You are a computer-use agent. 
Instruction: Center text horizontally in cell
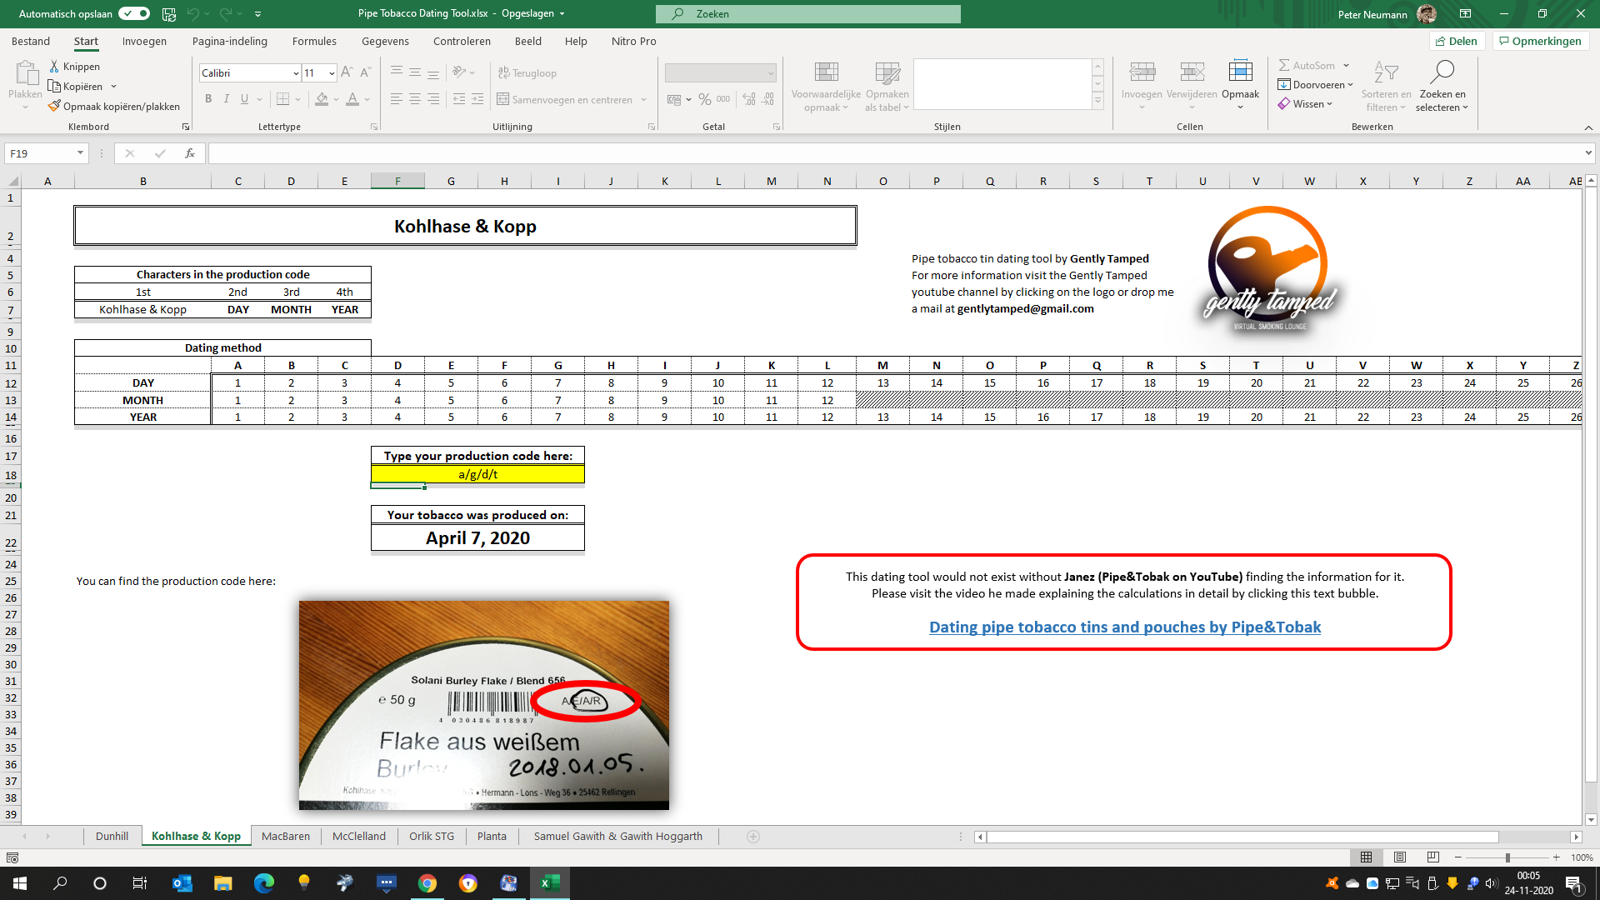coord(415,99)
